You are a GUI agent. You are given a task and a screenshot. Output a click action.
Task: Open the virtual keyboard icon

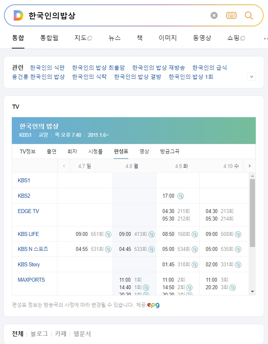coord(231,15)
